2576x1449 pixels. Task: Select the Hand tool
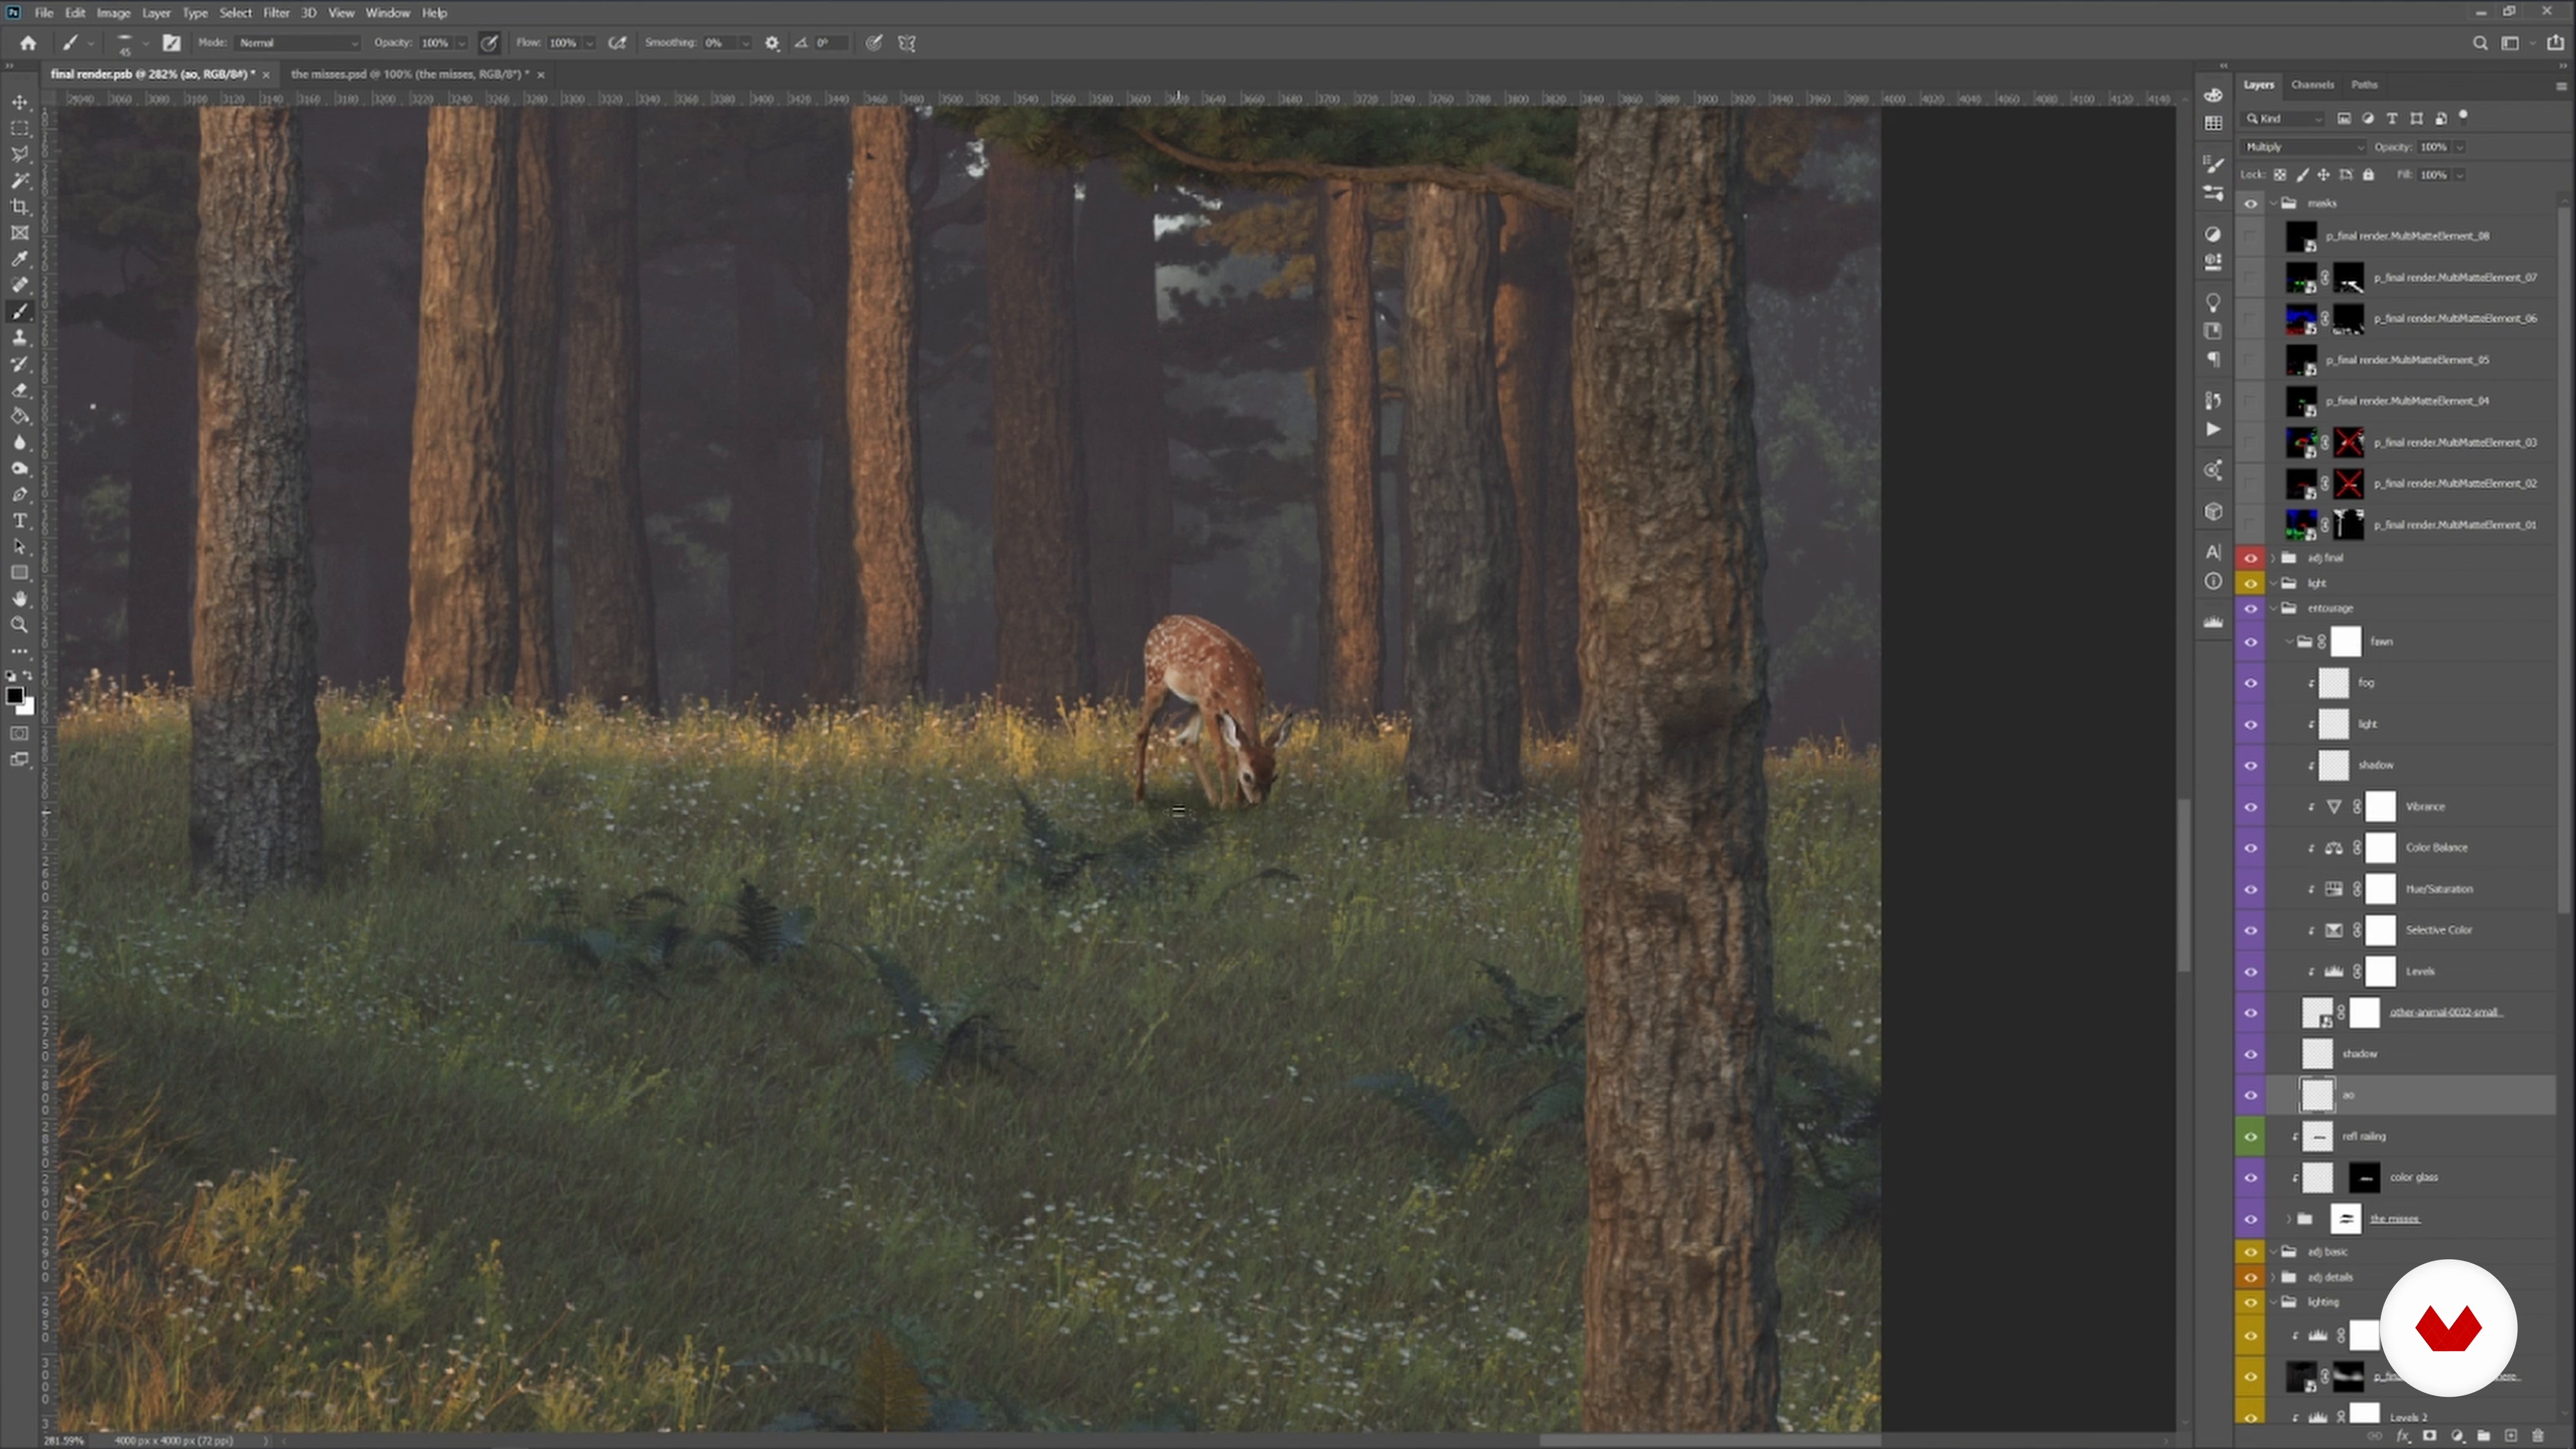(20, 599)
